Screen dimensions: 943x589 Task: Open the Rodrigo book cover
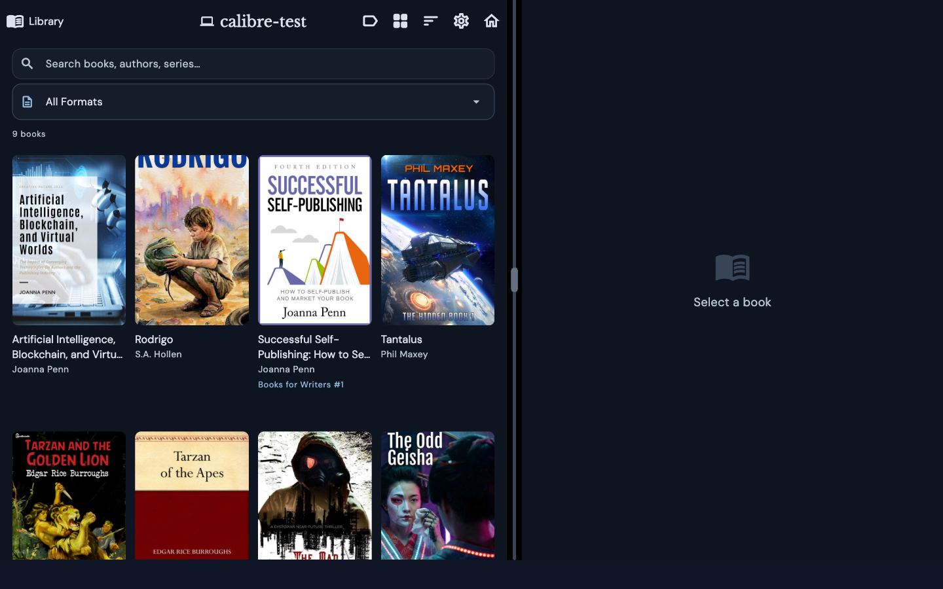coord(192,240)
